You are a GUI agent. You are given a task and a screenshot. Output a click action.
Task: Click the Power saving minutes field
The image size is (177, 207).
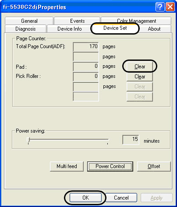coord(131,140)
